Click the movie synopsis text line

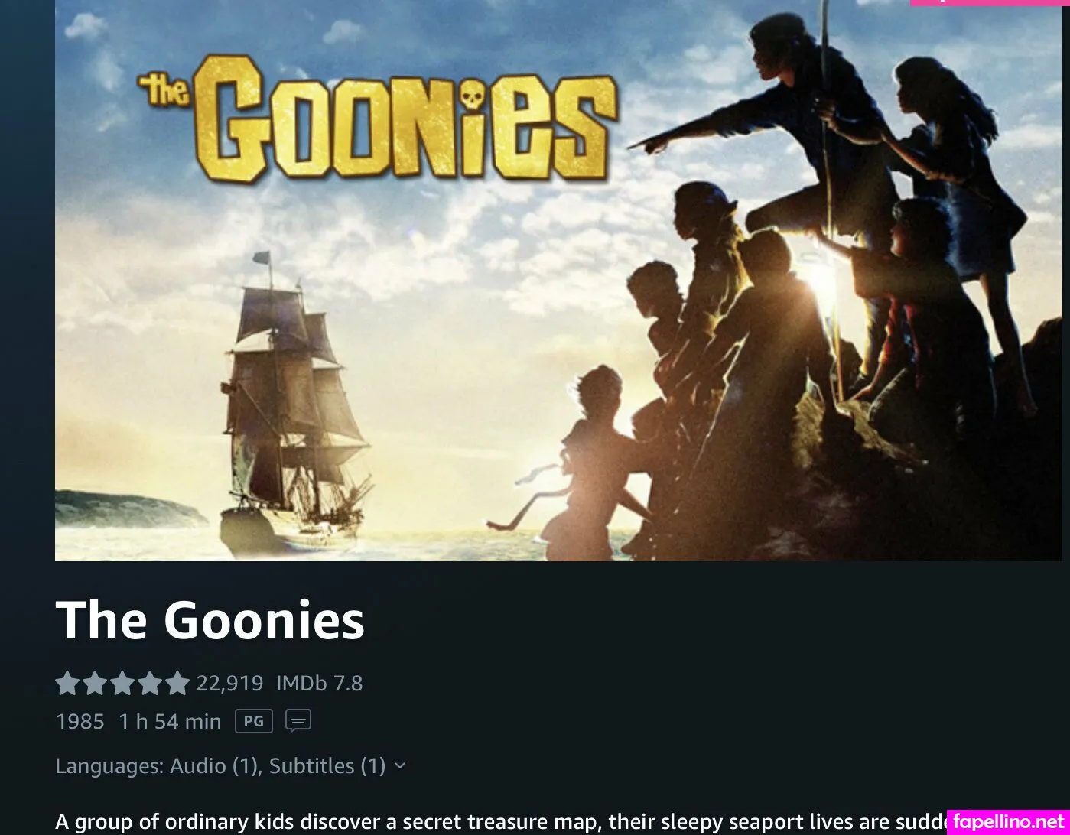point(502,822)
